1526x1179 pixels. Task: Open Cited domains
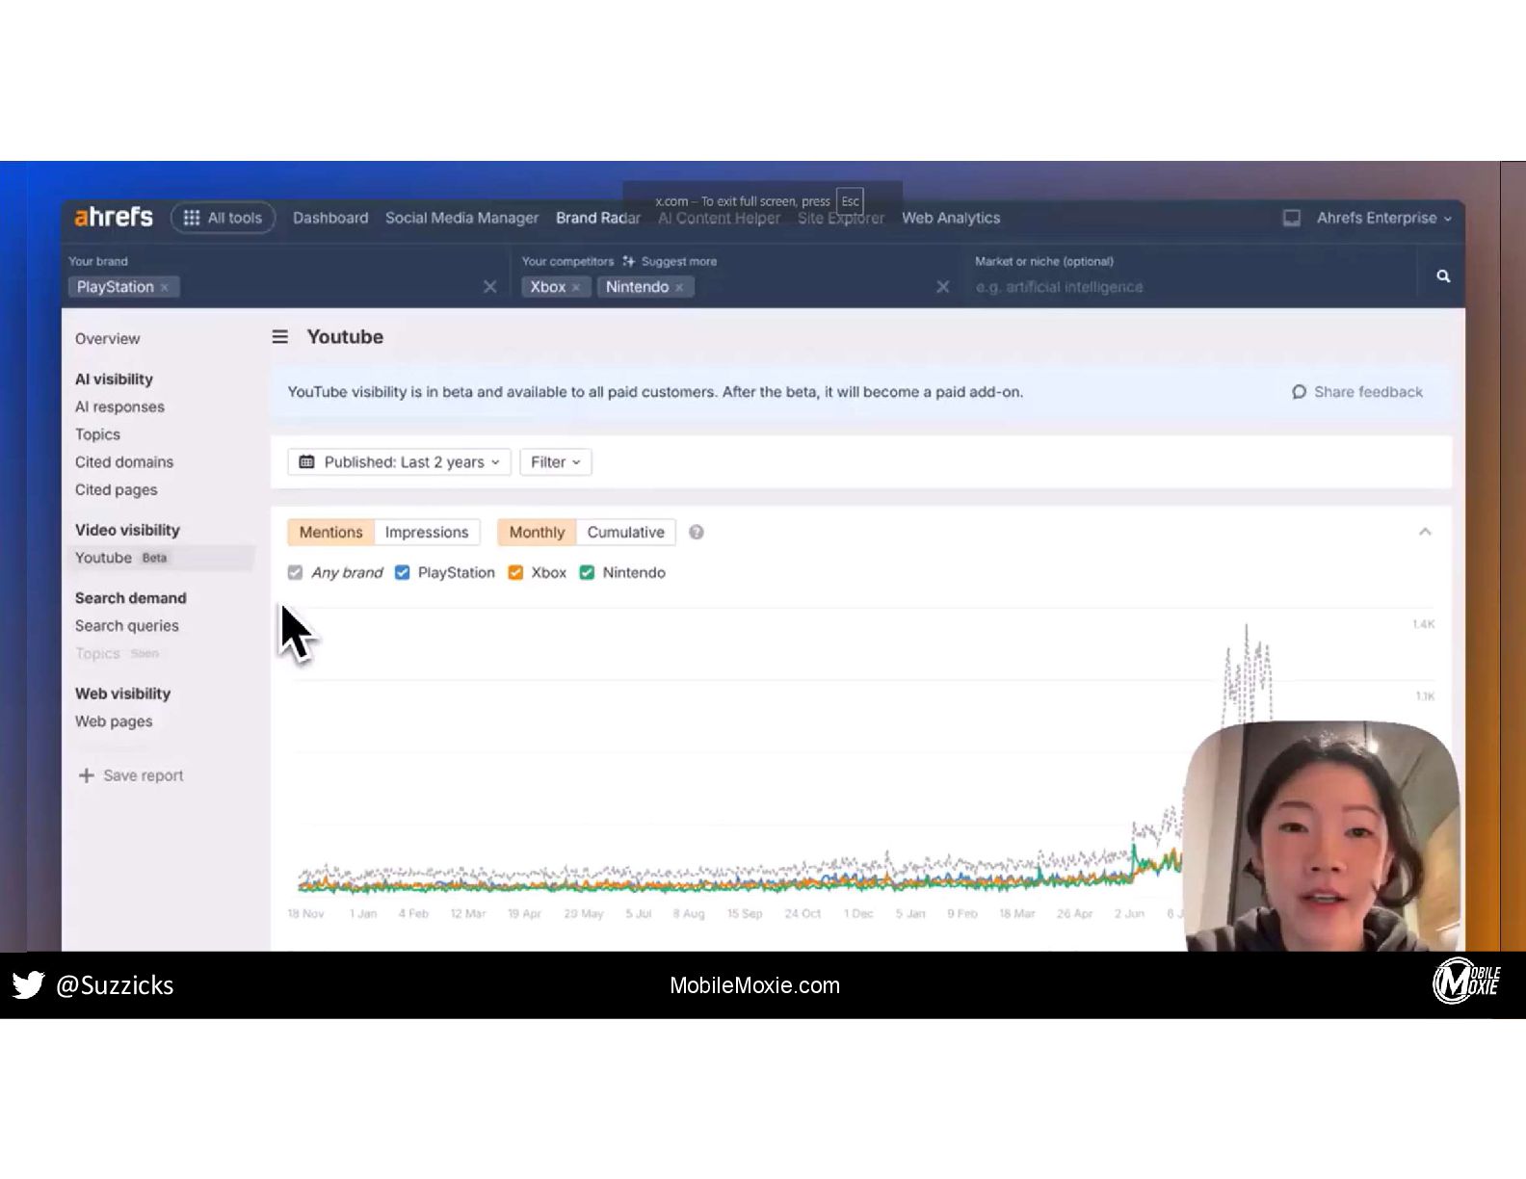(x=124, y=462)
